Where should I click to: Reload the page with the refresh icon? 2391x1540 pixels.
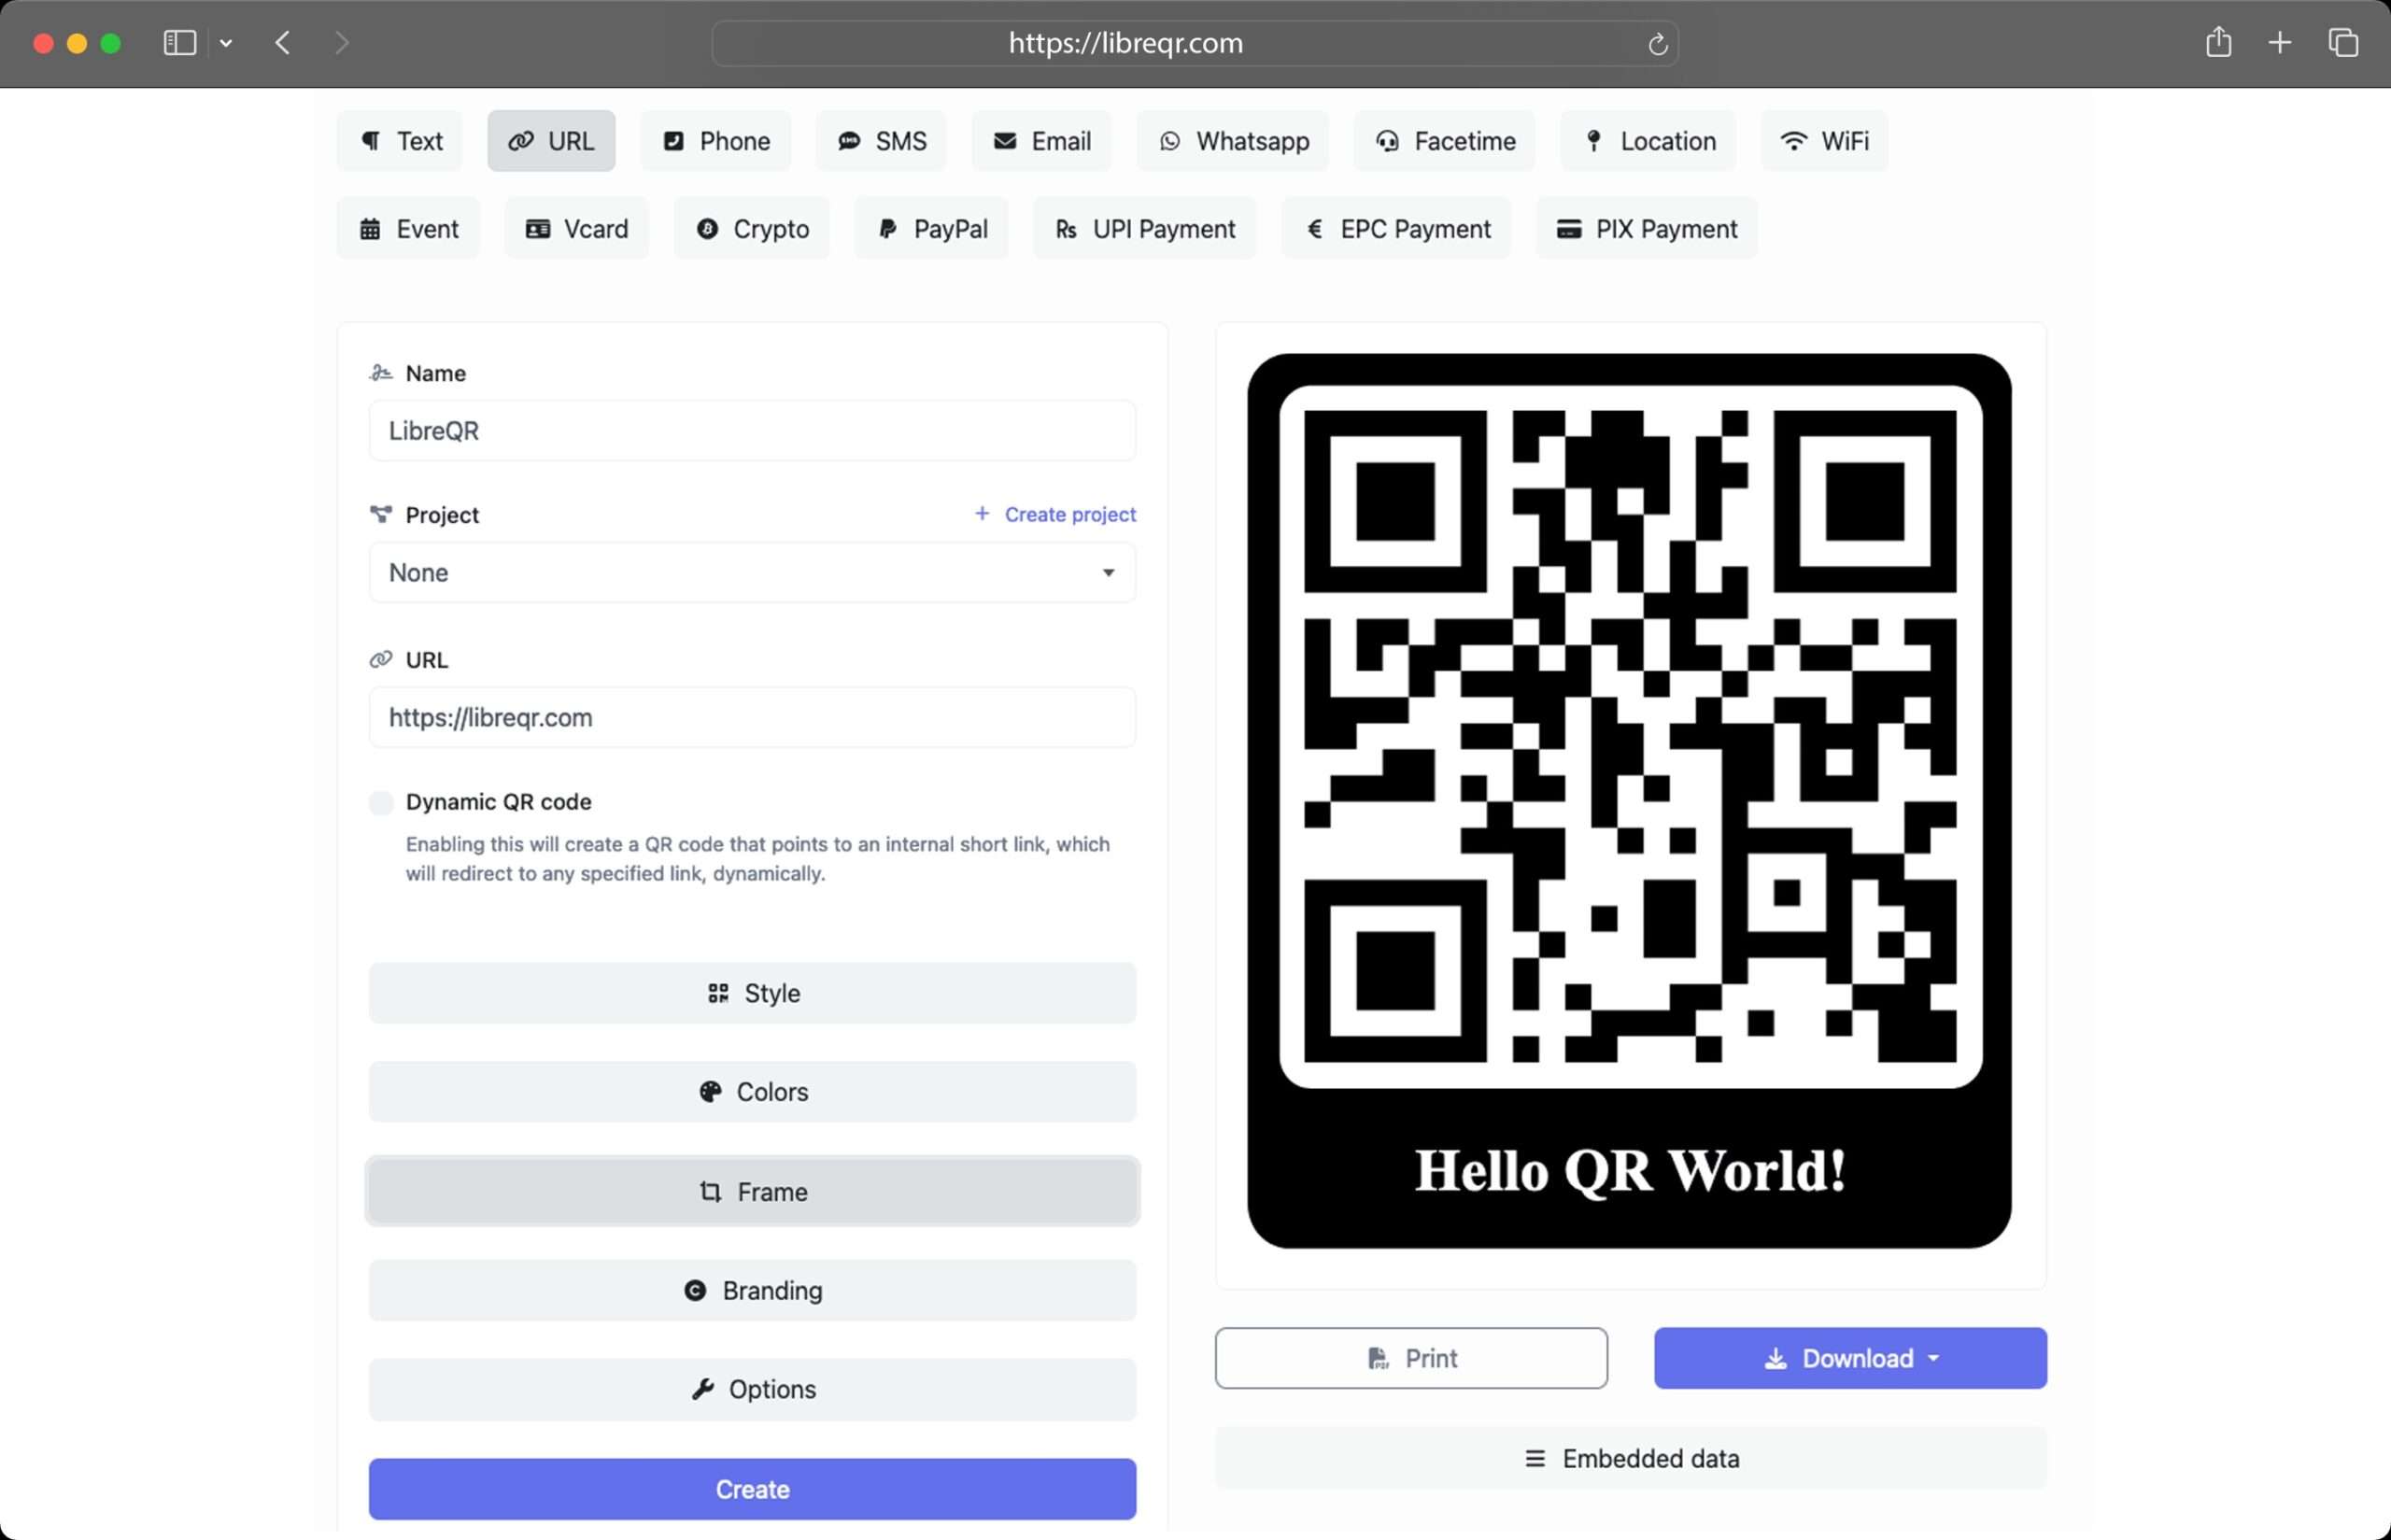[x=1657, y=44]
